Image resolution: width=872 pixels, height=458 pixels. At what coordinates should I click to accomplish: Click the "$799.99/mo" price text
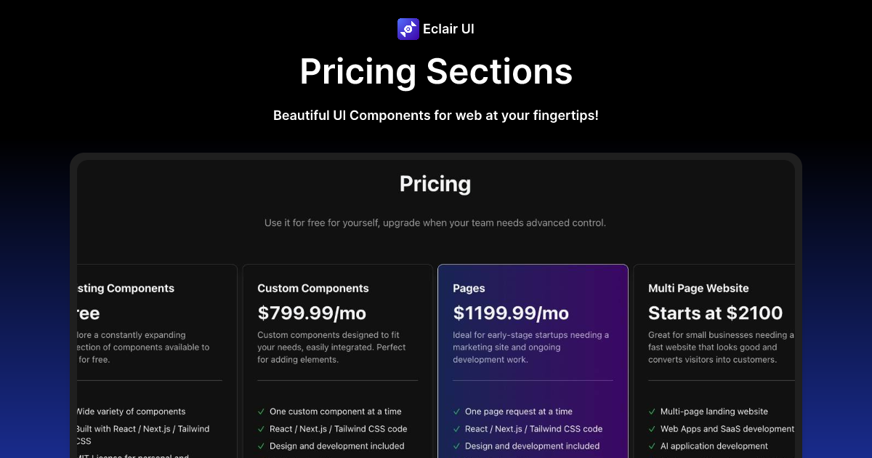click(312, 313)
